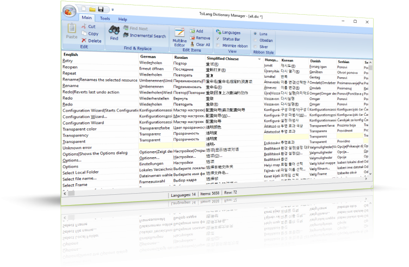Screen dimensions: 409x267
Task: Click the Find Next item
Action: 135,28
